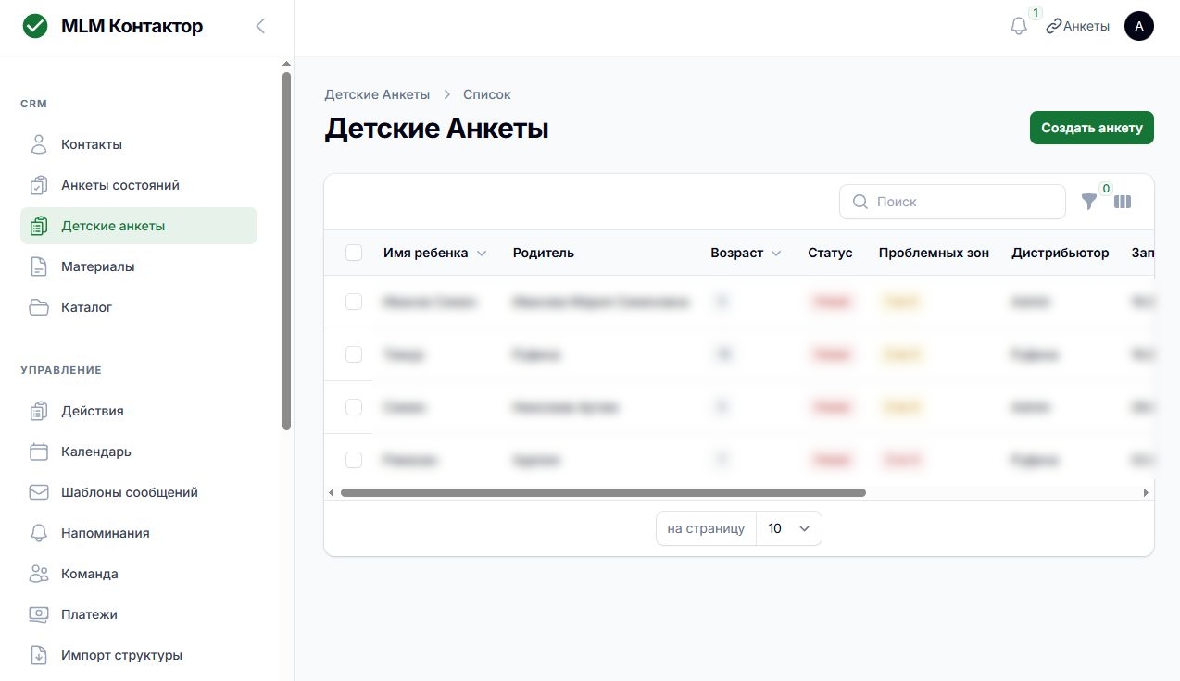
Task: Open Календарь in the sidebar
Action: (x=139, y=452)
